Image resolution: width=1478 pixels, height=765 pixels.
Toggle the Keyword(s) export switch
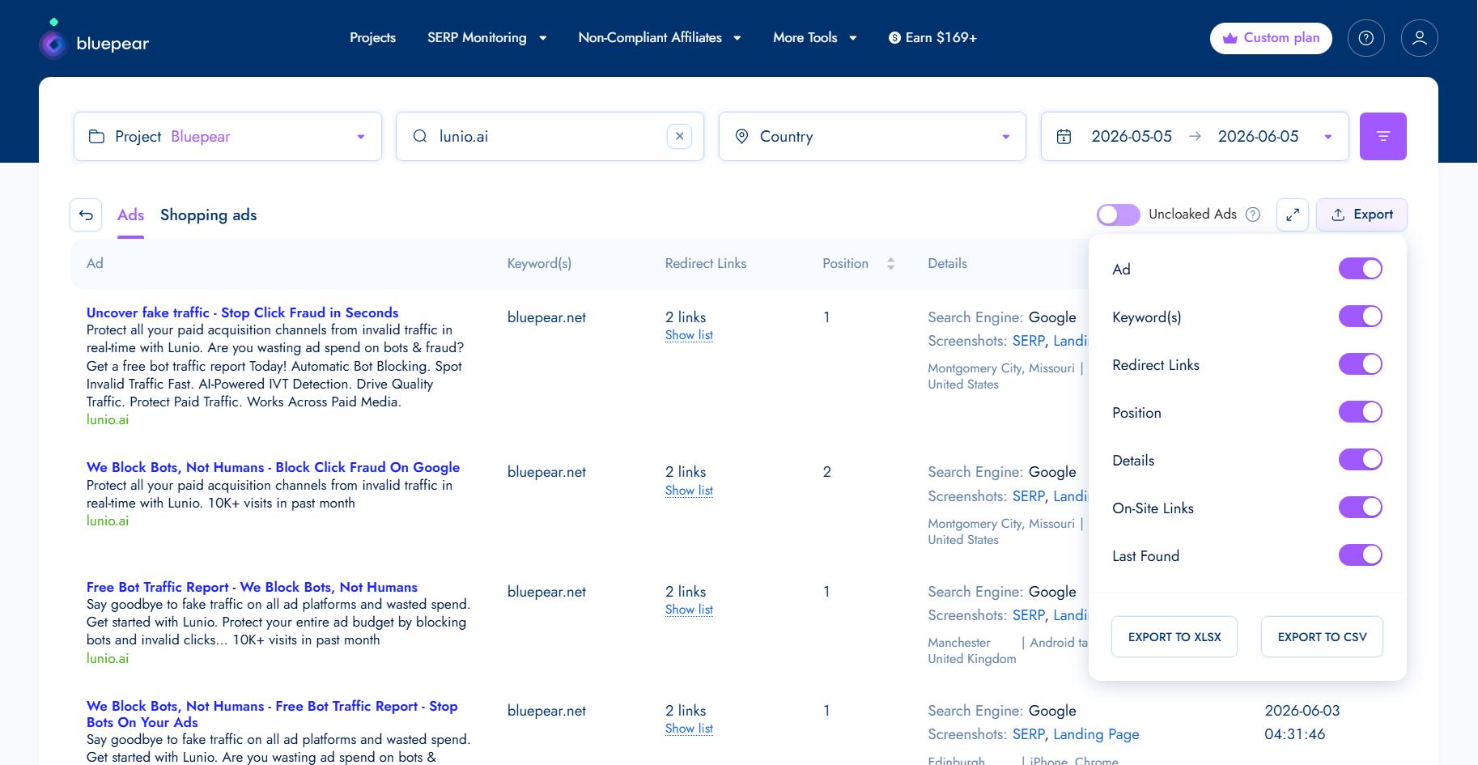click(x=1361, y=317)
